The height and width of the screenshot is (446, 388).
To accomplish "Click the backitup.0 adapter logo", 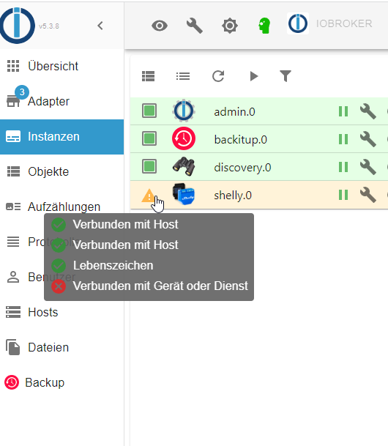I will [x=184, y=138].
